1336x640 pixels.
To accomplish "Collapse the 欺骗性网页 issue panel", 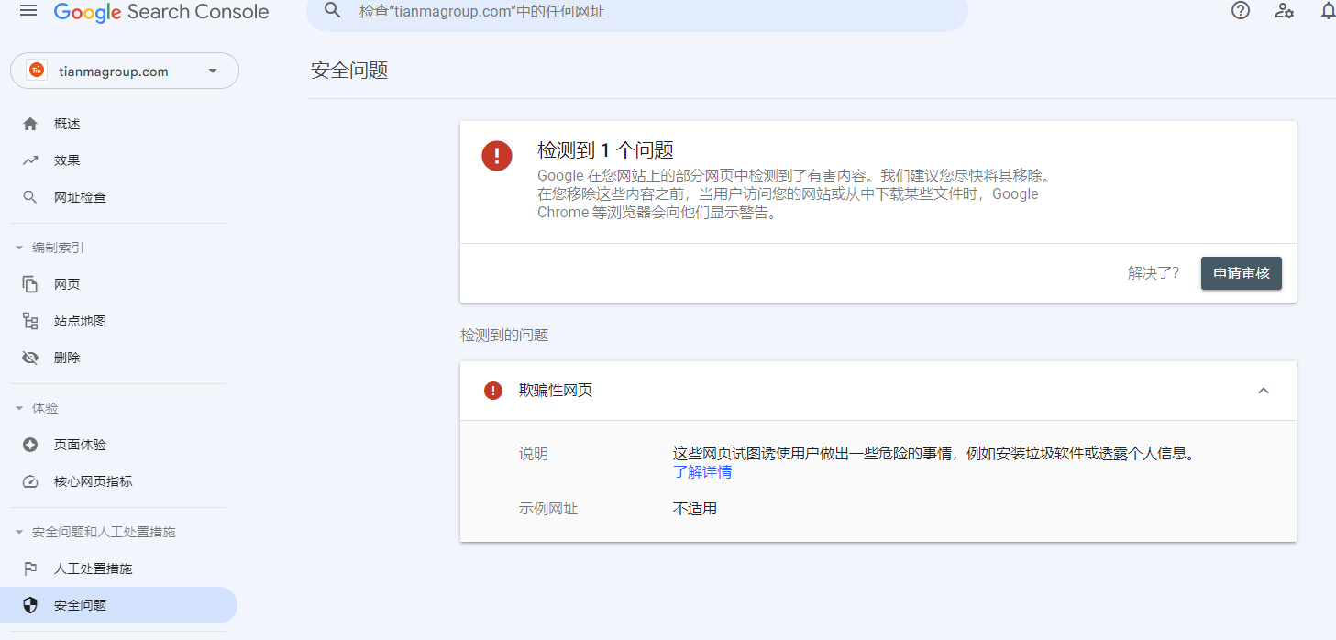I will [x=1264, y=390].
